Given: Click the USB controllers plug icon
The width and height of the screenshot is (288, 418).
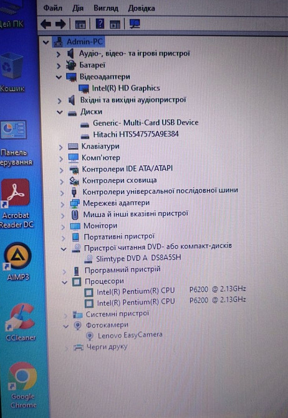Looking at the screenshot, I should click(x=74, y=192).
